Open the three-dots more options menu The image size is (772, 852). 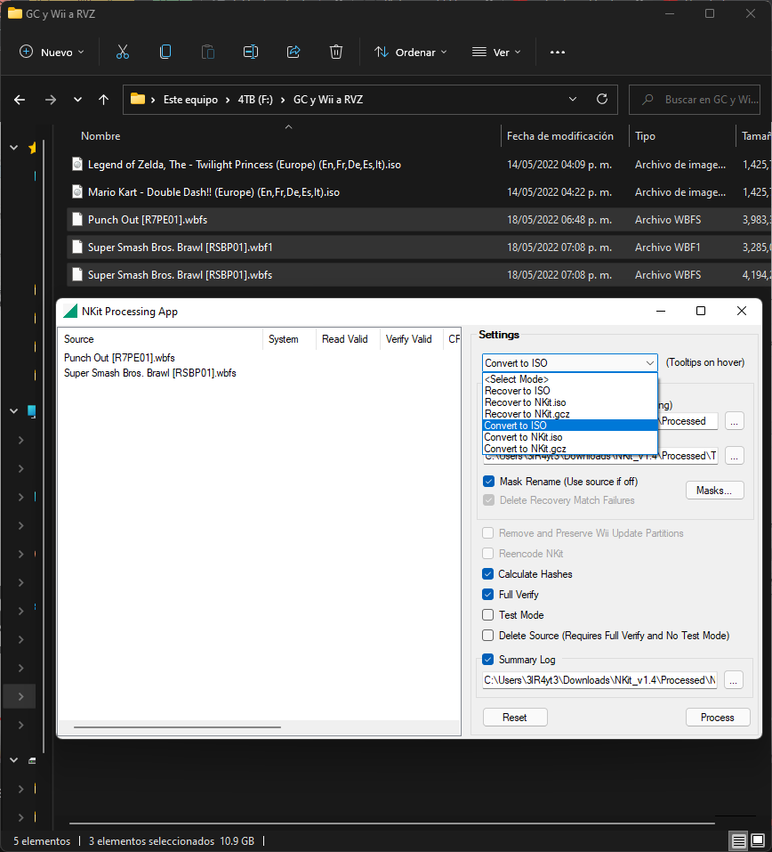[x=558, y=53]
